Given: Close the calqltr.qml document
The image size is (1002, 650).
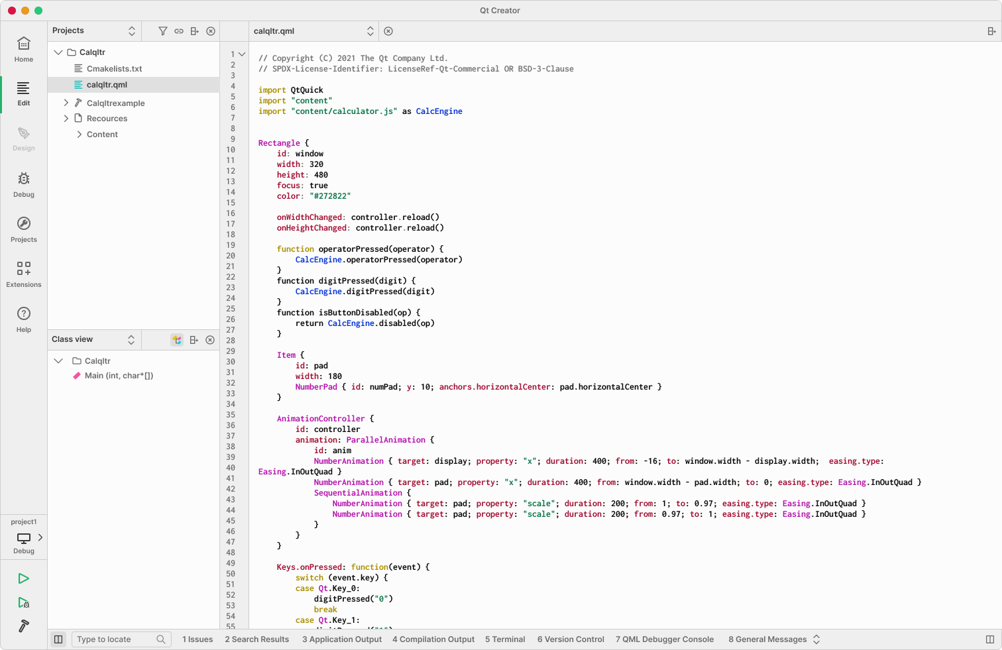Looking at the screenshot, I should 388,31.
